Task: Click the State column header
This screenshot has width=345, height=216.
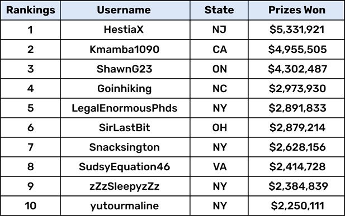Action: 219,10
